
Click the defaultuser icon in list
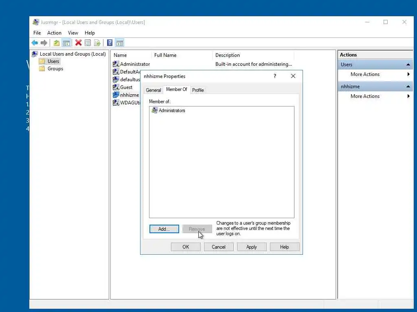(116, 79)
